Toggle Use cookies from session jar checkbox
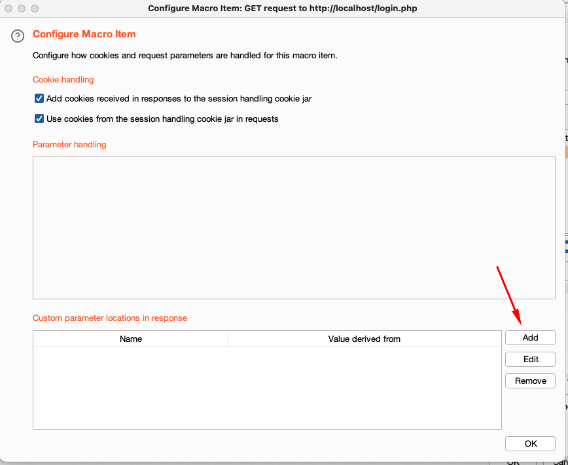The height and width of the screenshot is (465, 568). 39,119
